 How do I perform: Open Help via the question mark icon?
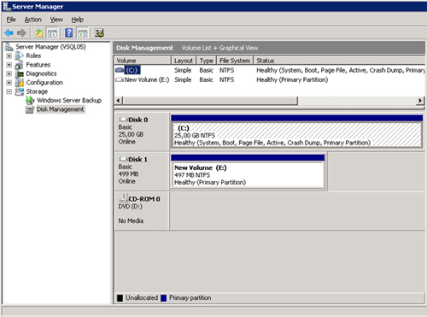(69, 33)
